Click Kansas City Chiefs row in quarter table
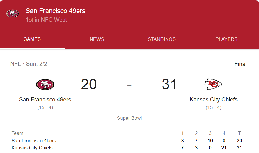This screenshot has width=259, height=153. [32, 148]
